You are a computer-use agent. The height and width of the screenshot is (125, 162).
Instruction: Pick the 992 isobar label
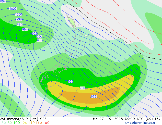pos(34,33)
